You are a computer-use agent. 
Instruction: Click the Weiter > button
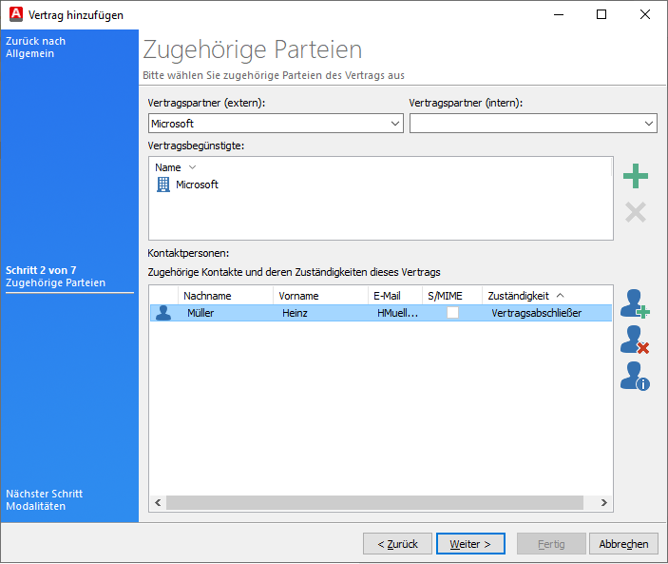469,544
